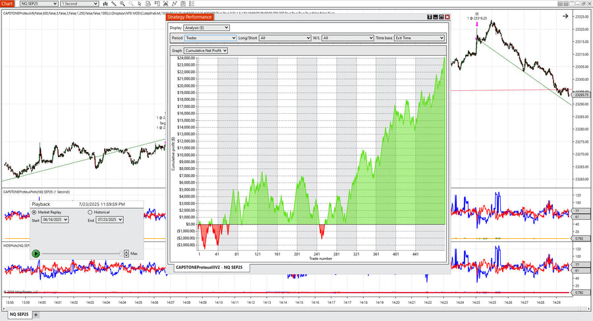Decrease playback speed with the down stepper arrow

(x=127, y=256)
